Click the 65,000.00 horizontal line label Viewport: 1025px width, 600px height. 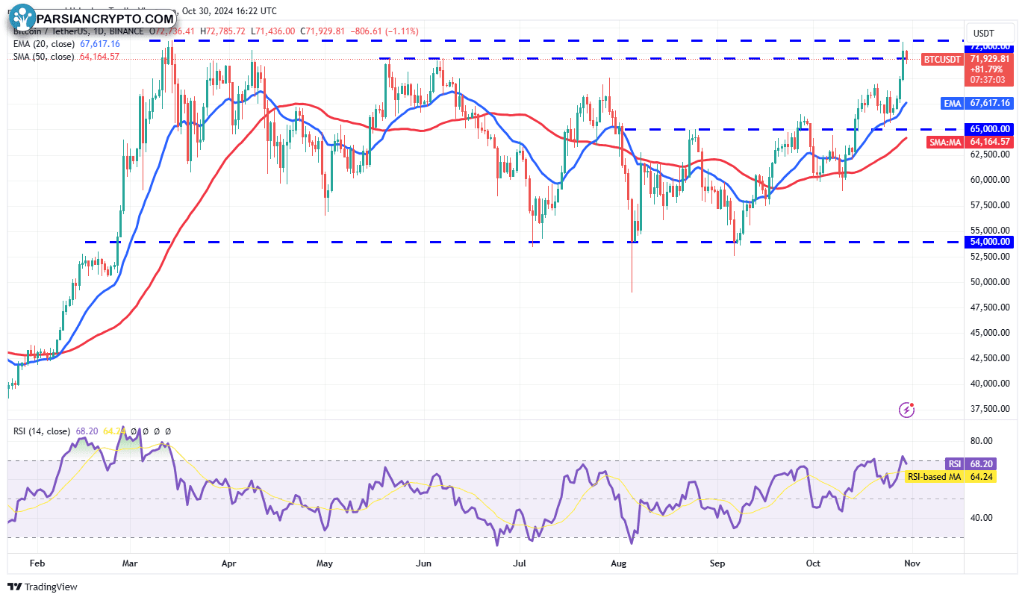[x=990, y=128]
